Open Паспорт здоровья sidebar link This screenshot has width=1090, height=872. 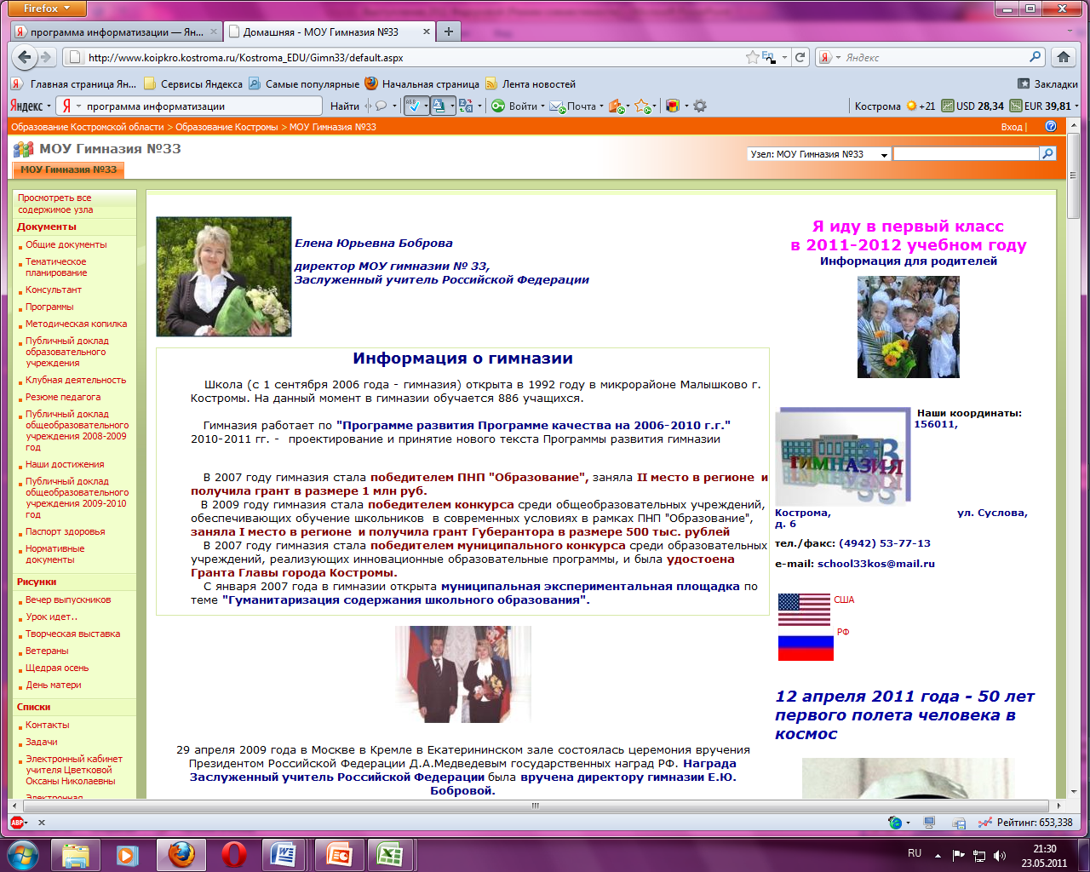point(66,531)
